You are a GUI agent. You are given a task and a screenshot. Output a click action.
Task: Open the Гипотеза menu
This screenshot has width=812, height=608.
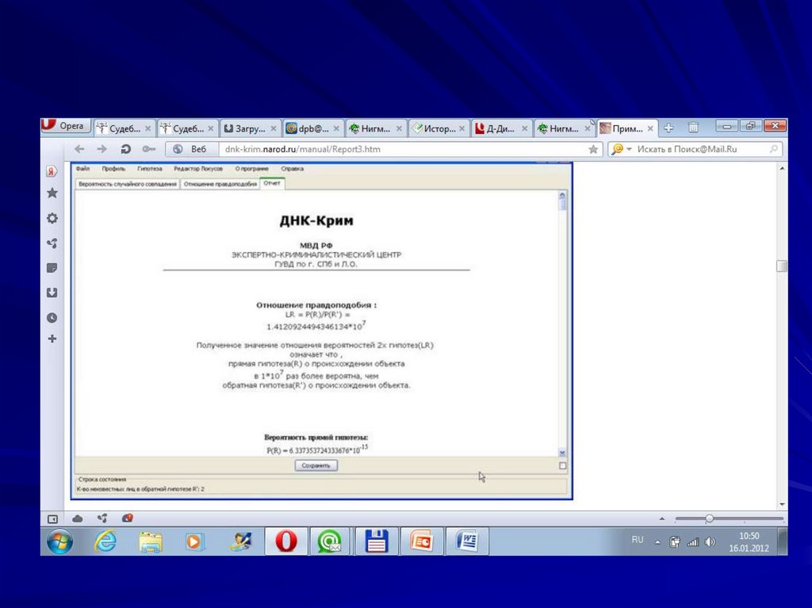click(149, 169)
